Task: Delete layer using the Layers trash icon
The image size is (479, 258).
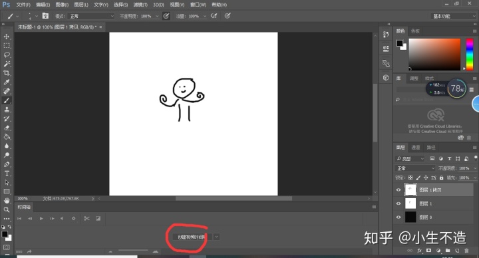Action: (466, 251)
